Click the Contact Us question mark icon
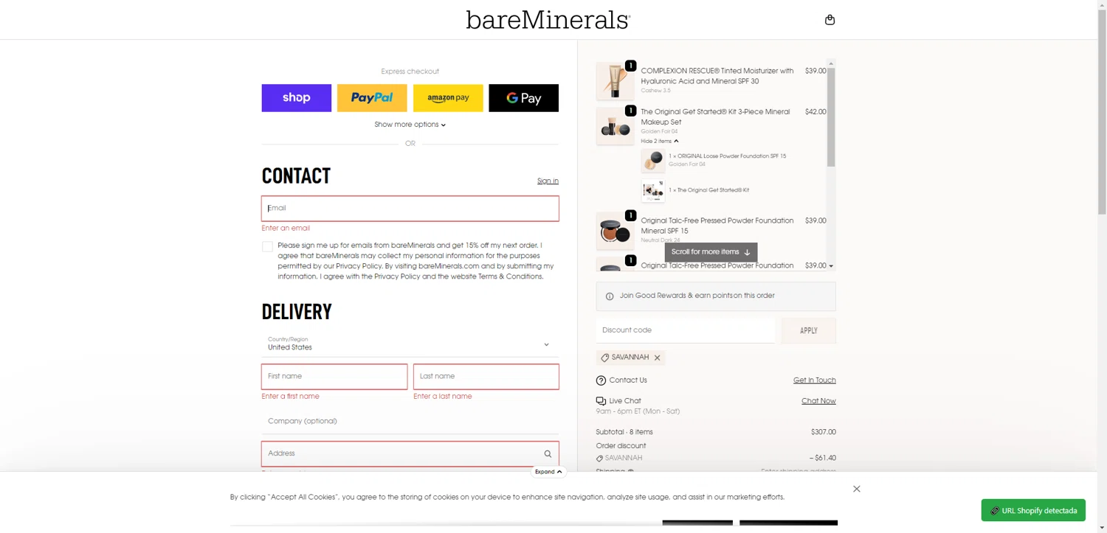 (601, 380)
